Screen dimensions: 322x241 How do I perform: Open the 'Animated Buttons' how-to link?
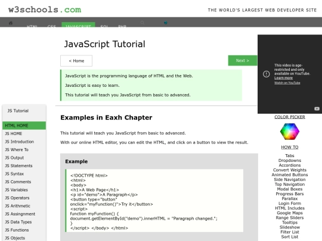(x=290, y=174)
